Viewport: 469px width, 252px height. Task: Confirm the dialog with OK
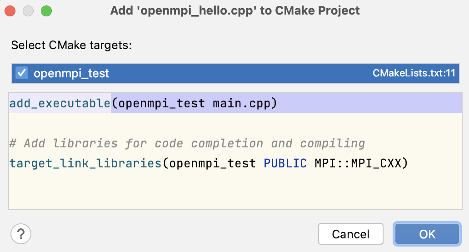tap(427, 234)
